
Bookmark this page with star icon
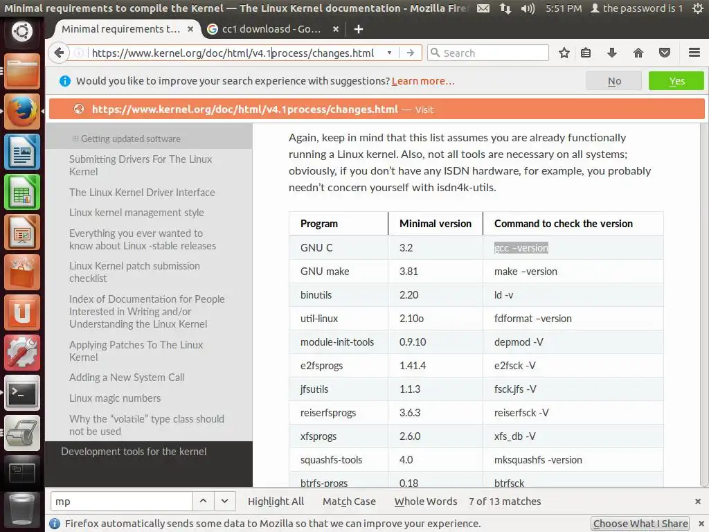[x=564, y=53]
